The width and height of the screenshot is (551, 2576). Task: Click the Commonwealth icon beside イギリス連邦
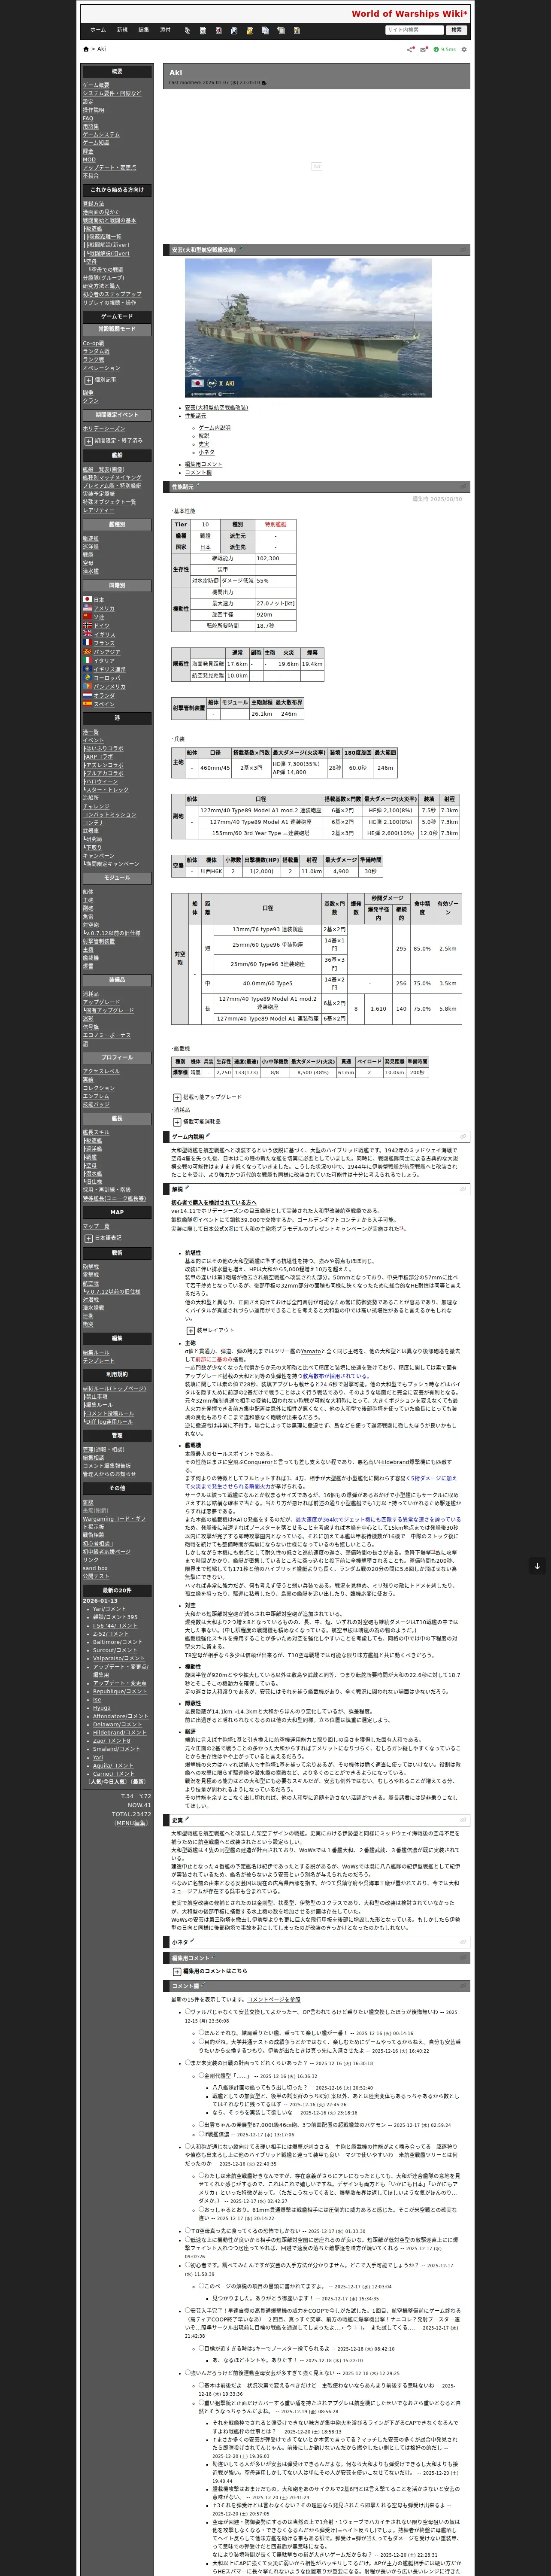87,669
